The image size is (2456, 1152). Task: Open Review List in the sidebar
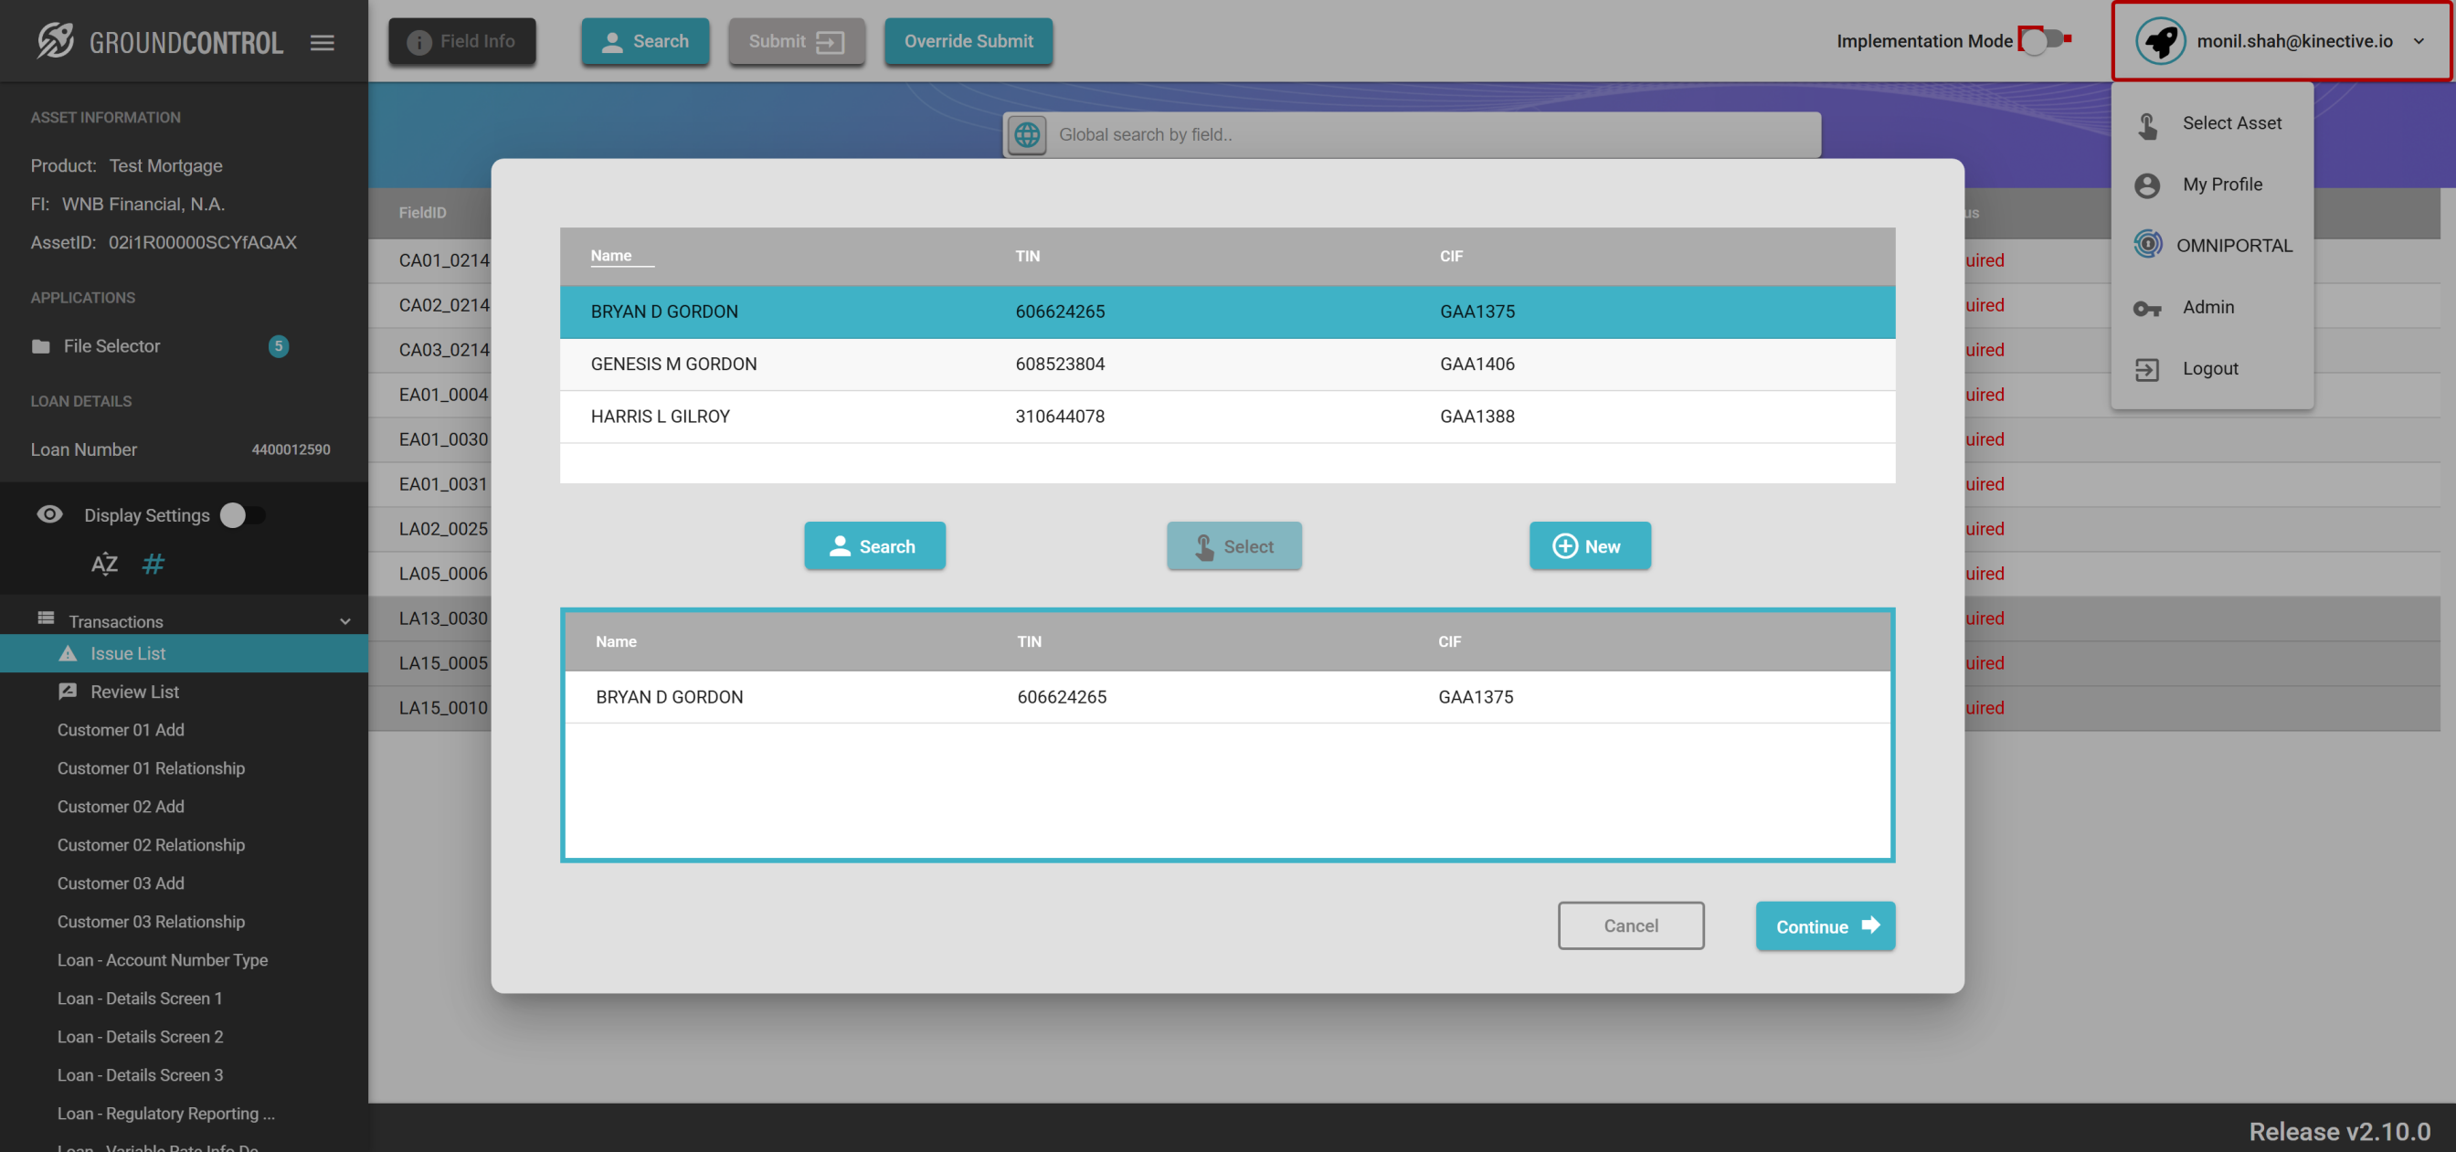134,692
